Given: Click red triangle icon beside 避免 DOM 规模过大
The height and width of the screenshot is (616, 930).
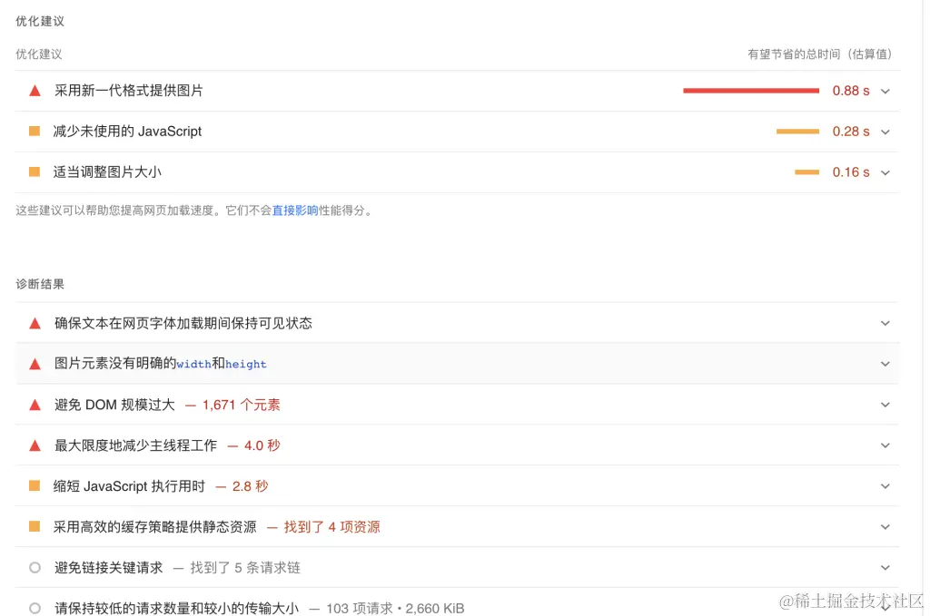Looking at the screenshot, I should click(35, 406).
